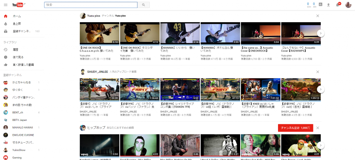Open Yuzu piss channel avatar in shelf header
Viewport: 355px width, 160px height.
83,16
